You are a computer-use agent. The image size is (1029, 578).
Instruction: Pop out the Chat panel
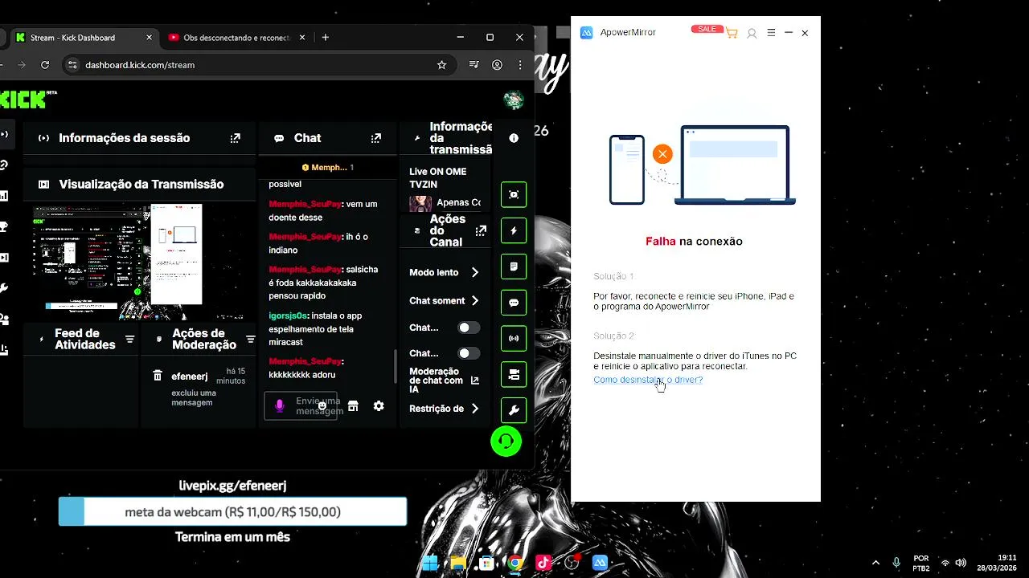click(375, 138)
